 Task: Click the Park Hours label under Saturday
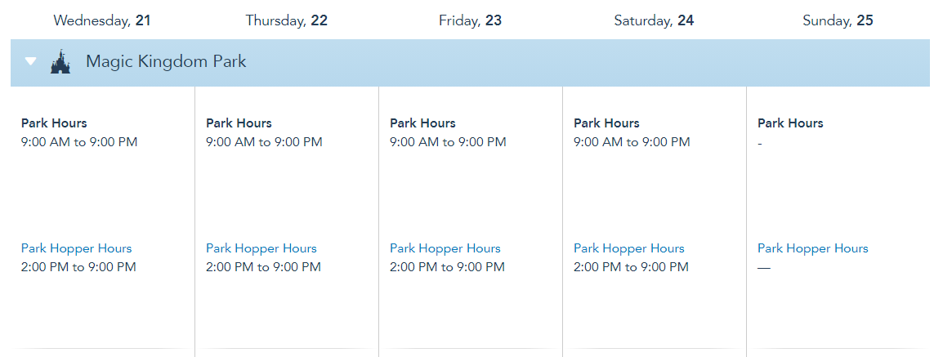(x=606, y=123)
